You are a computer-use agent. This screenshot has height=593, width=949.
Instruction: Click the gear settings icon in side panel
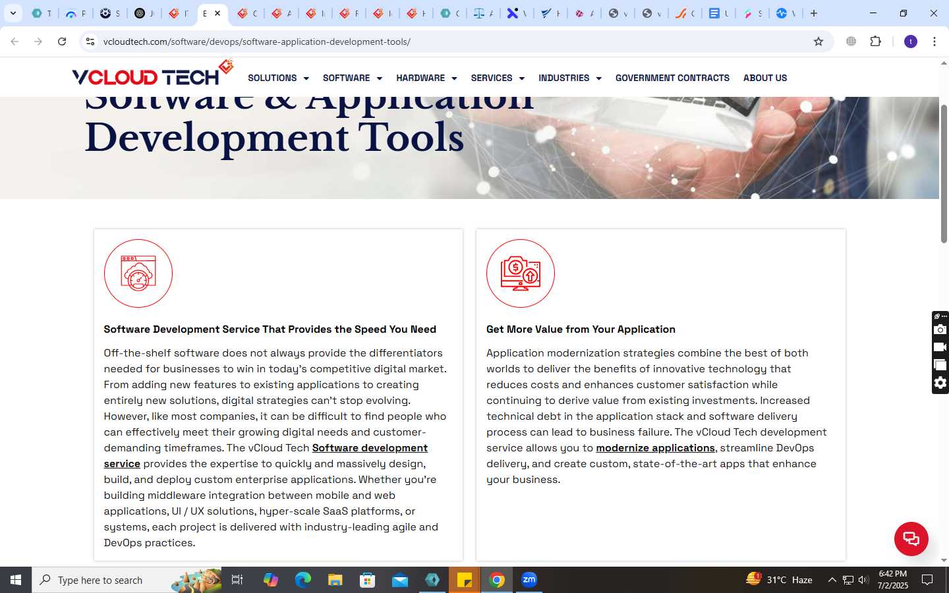click(x=940, y=383)
